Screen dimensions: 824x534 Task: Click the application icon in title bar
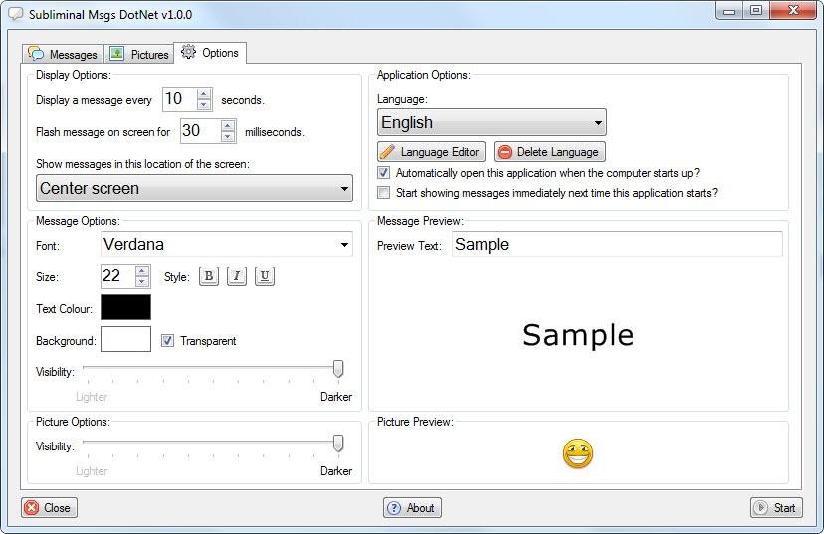tap(16, 14)
